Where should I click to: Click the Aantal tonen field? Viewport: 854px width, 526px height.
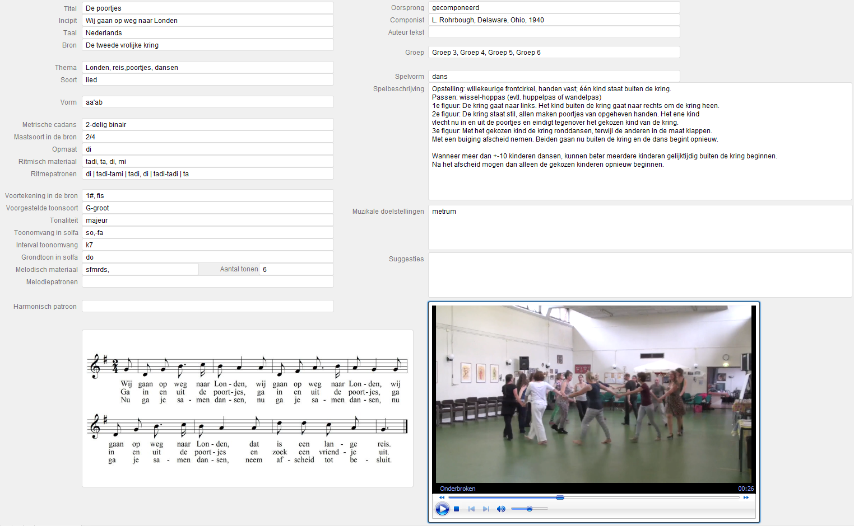[x=296, y=269]
